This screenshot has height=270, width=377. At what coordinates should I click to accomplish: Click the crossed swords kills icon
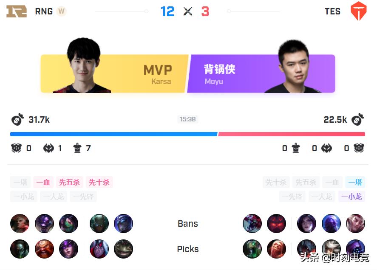click(188, 11)
